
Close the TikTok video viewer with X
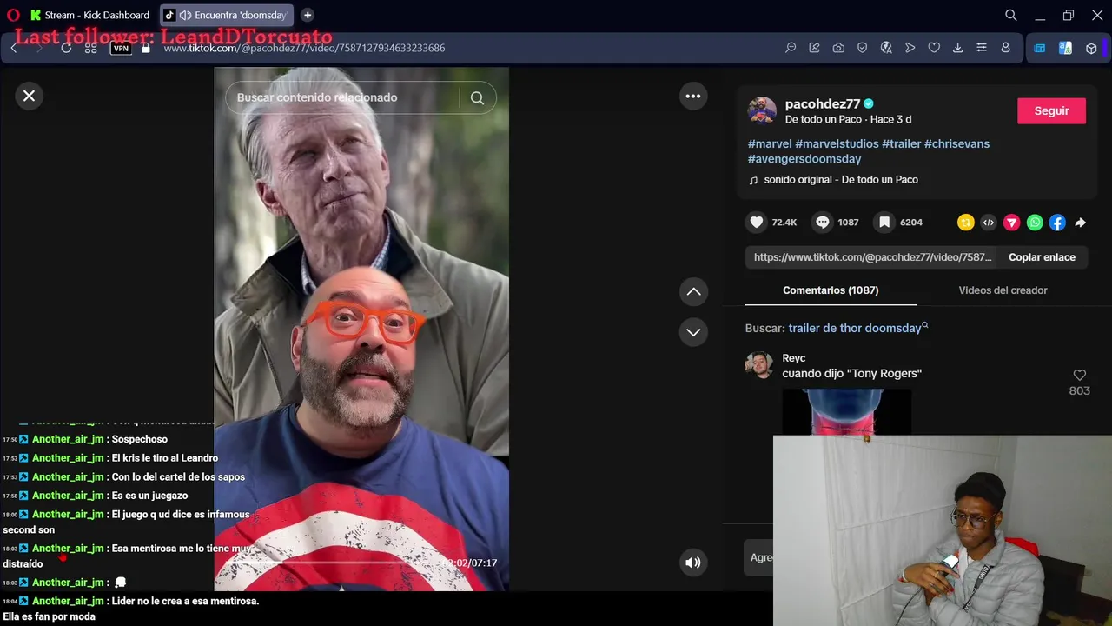29,96
